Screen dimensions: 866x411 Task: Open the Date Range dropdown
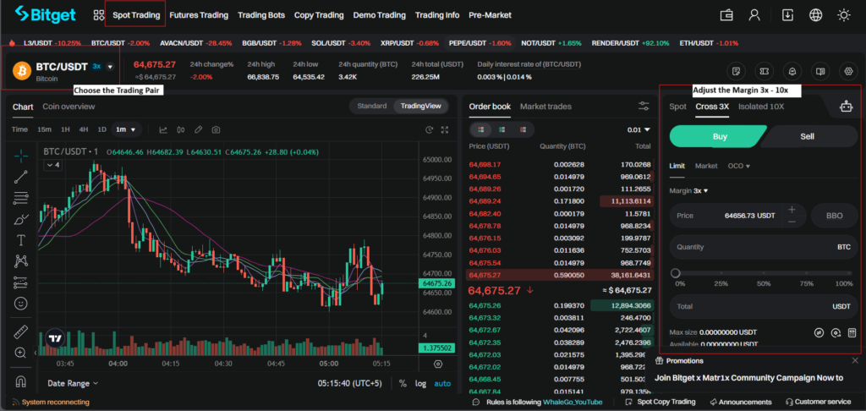pos(73,383)
